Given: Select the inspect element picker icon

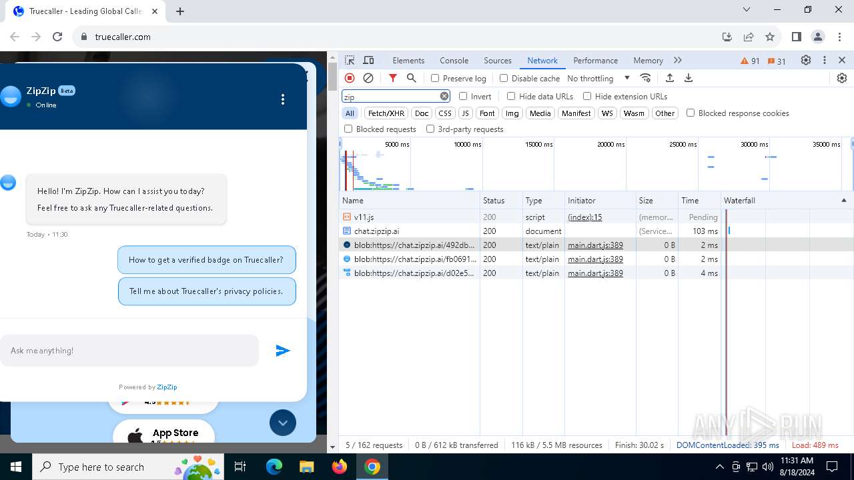Looking at the screenshot, I should coord(350,60).
